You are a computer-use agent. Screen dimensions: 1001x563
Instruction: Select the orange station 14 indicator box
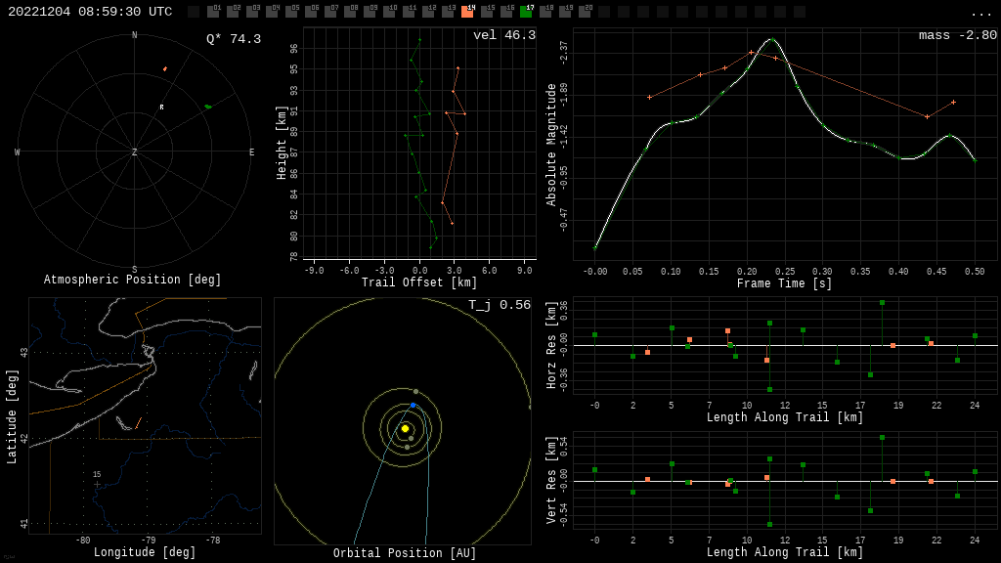467,12
